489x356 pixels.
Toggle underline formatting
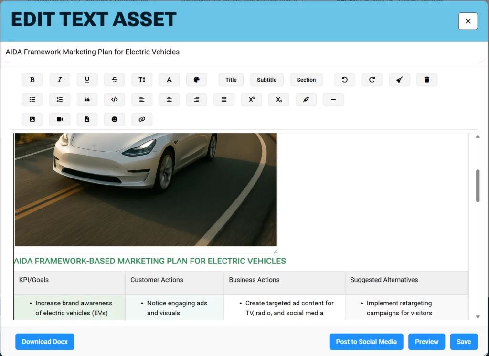87,80
